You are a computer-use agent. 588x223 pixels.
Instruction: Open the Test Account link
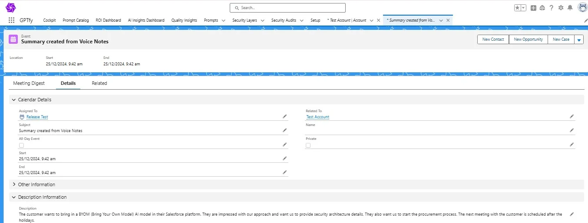click(317, 117)
